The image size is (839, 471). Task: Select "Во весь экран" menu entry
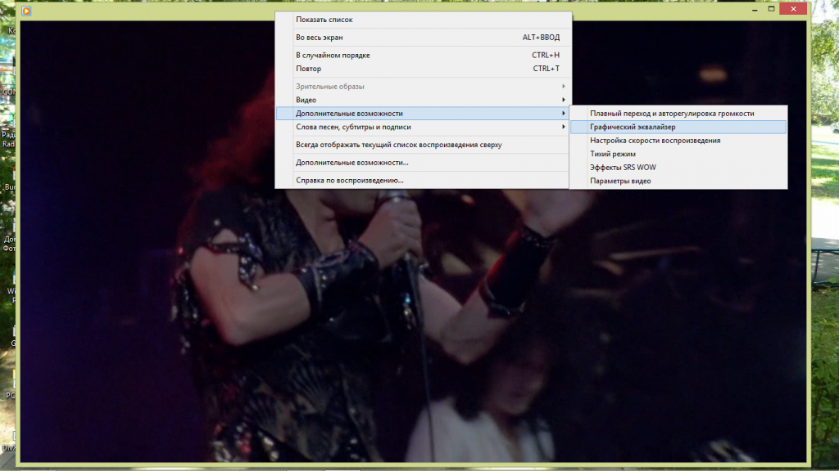tap(422, 38)
